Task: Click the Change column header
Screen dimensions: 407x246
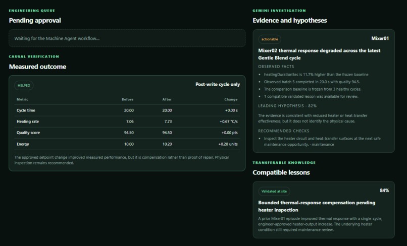Action: 231,99
